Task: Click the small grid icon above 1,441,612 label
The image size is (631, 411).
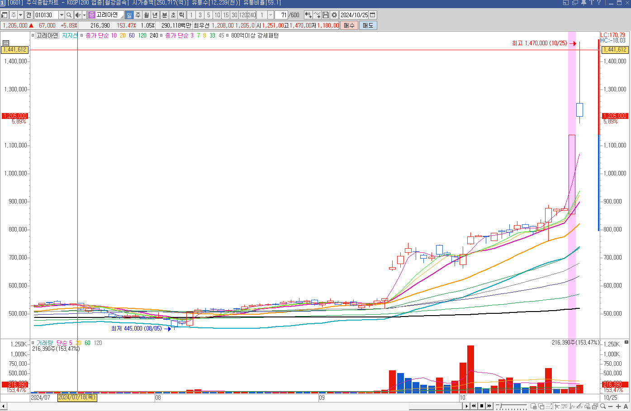Action: pyautogui.click(x=6, y=43)
